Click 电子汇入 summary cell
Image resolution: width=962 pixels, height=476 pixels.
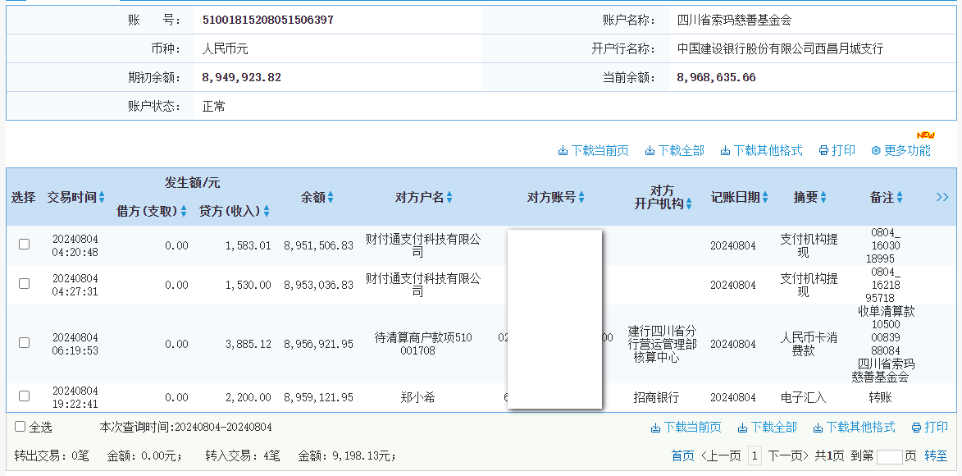point(803,397)
